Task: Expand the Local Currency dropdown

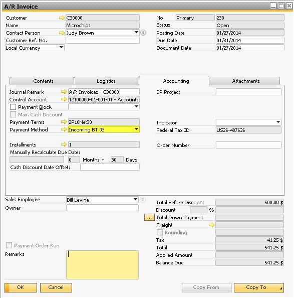Action: (x=61, y=48)
